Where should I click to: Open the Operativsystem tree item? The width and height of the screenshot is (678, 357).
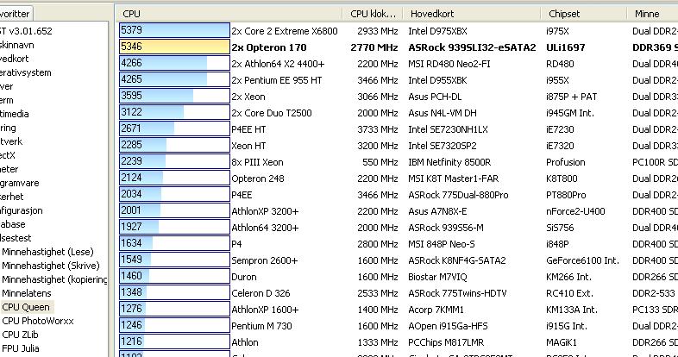coord(26,72)
